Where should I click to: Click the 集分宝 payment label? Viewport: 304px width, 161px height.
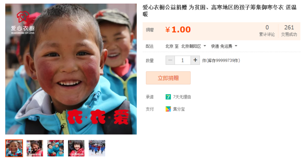(x=179, y=109)
